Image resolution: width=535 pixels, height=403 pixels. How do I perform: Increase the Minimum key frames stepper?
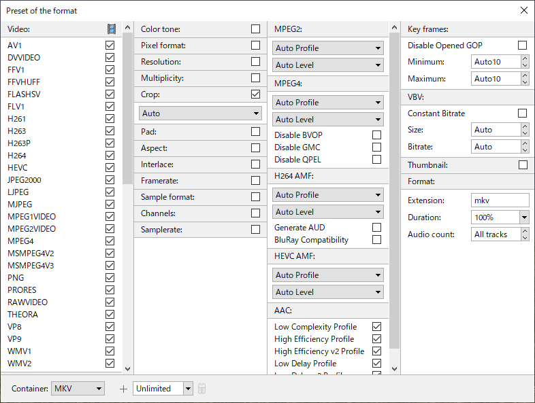(525, 58)
